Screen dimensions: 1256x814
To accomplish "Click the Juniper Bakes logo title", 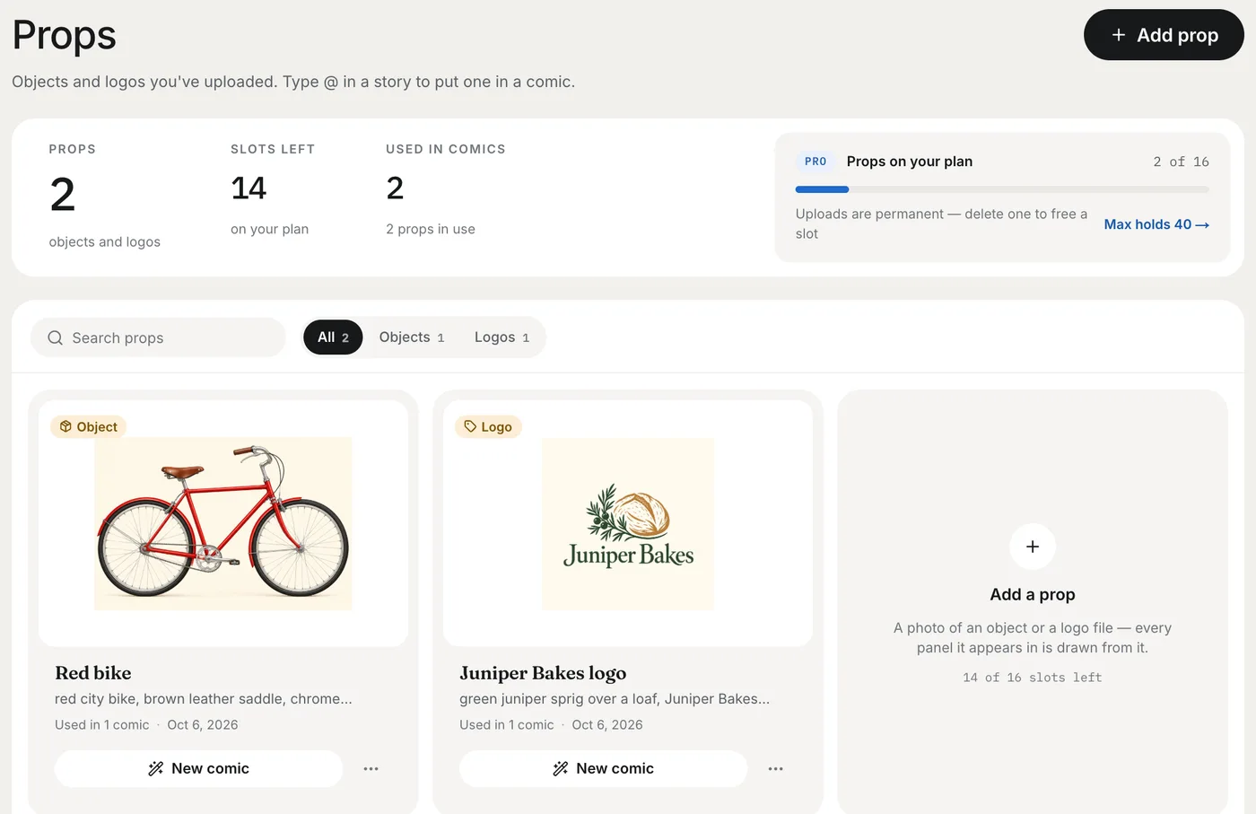I will (543, 673).
